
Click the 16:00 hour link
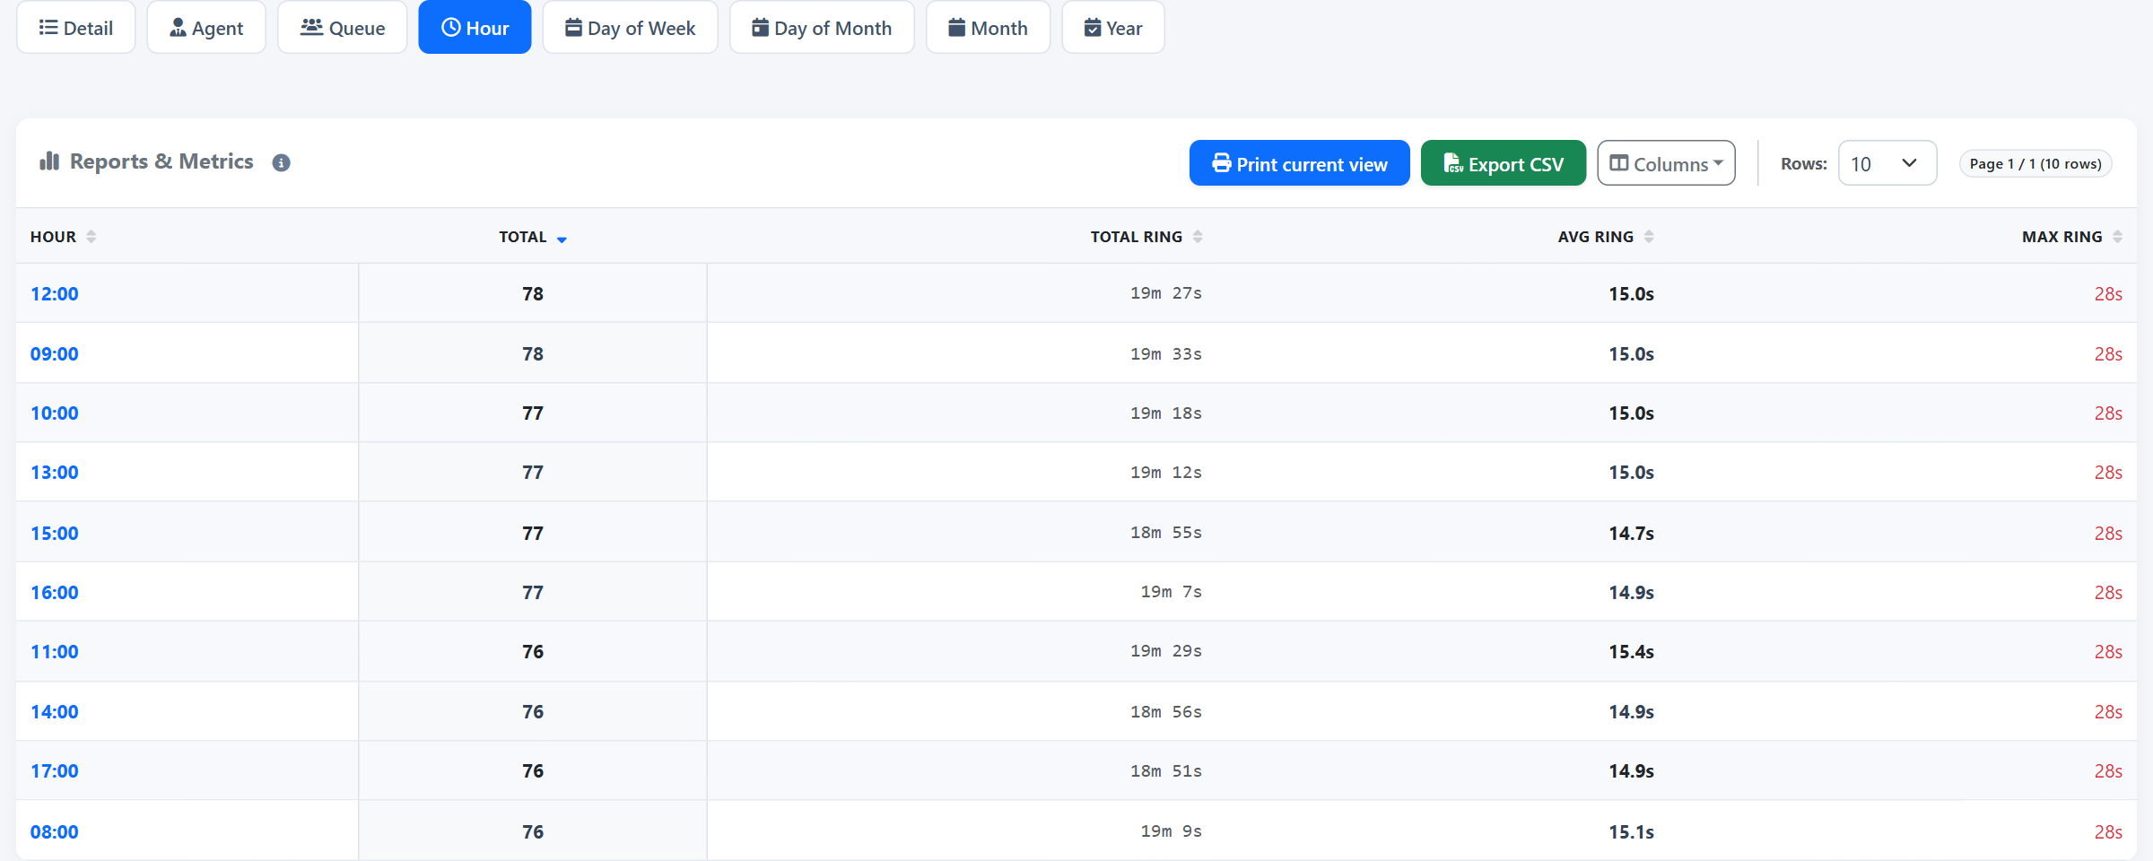(55, 593)
